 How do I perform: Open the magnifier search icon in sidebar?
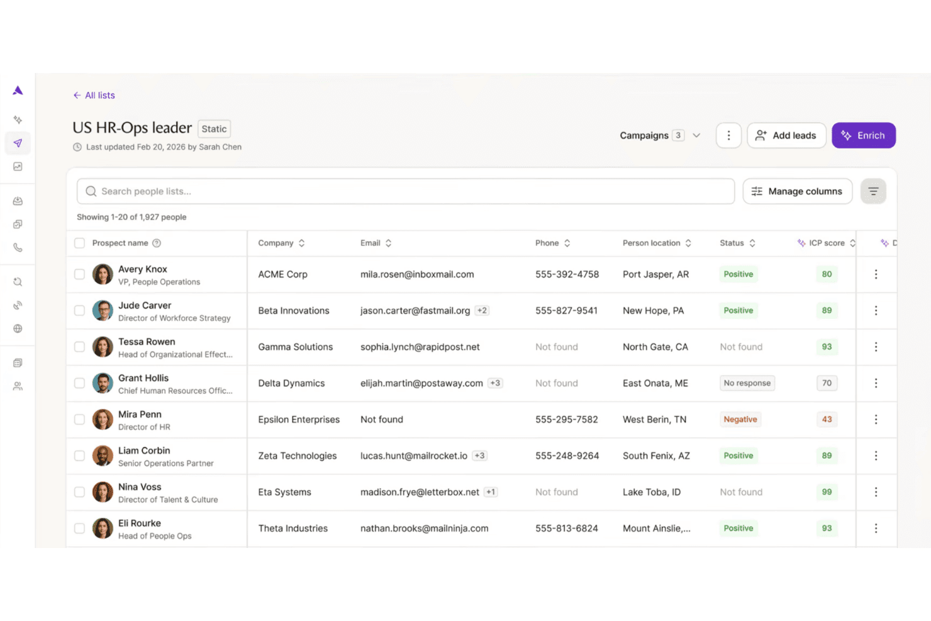tap(18, 282)
